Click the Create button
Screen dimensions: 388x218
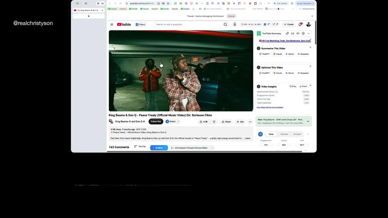pos(289,25)
